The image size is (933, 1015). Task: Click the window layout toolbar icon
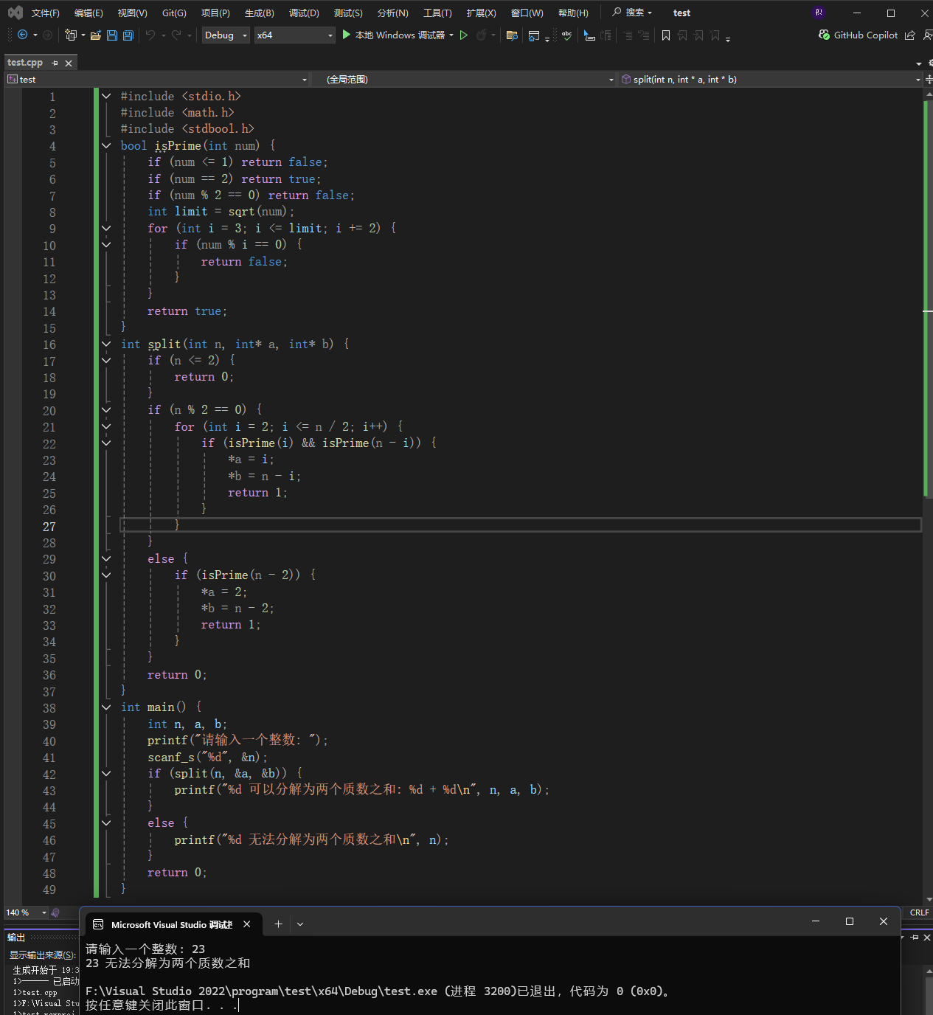534,35
